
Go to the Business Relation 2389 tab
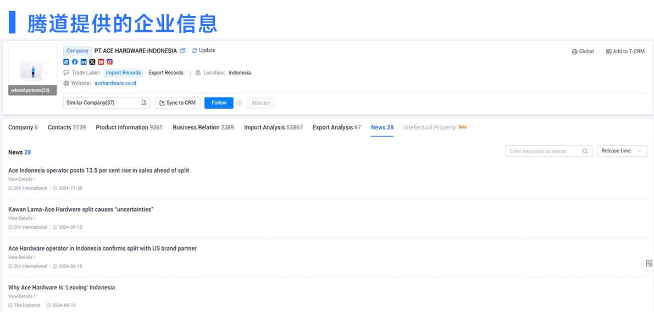point(203,127)
